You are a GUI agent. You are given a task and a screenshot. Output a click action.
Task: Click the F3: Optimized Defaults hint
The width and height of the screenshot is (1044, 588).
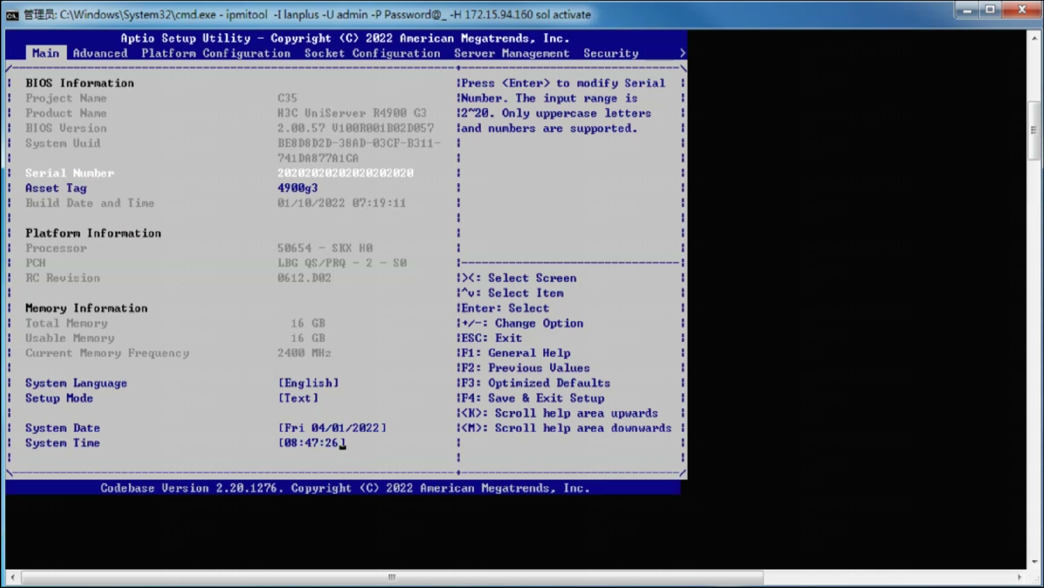536,383
